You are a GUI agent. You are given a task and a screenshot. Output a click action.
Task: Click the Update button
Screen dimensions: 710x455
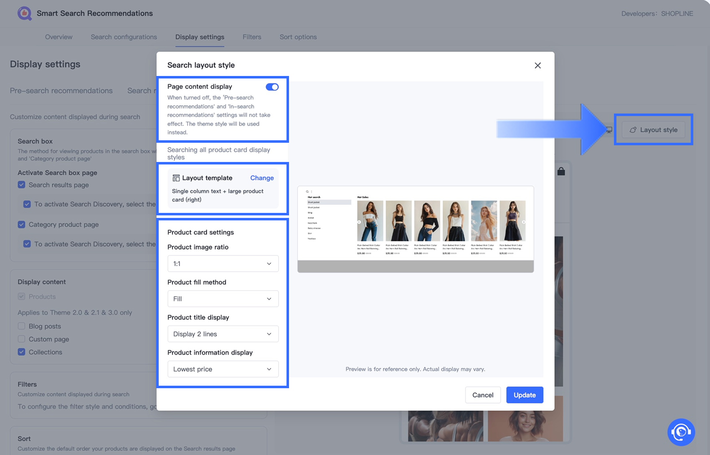point(525,395)
